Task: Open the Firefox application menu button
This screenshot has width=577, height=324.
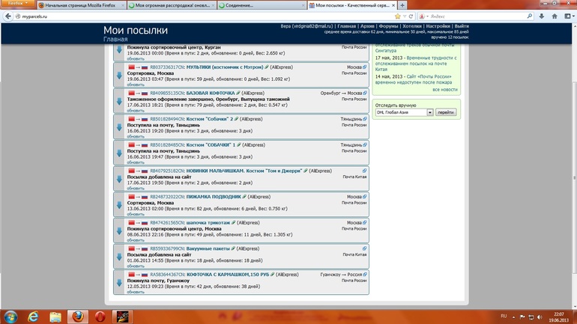Action: point(18,3)
